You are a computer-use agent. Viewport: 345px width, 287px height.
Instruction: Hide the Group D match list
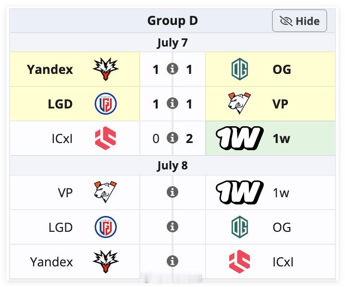tap(299, 21)
